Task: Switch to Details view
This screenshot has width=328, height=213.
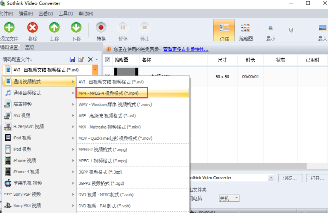Action: pos(224,30)
